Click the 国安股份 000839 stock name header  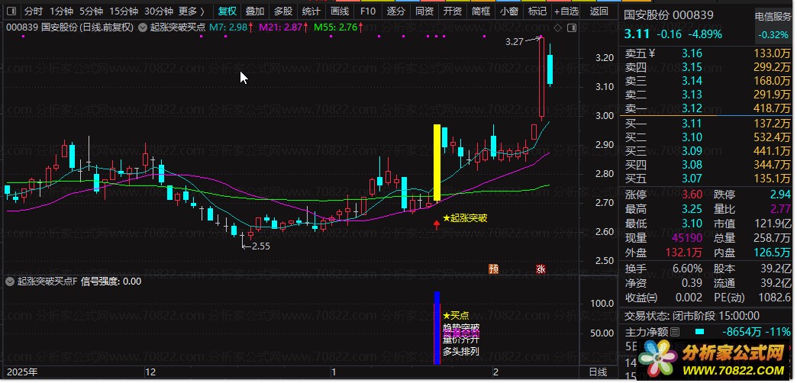(x=669, y=15)
